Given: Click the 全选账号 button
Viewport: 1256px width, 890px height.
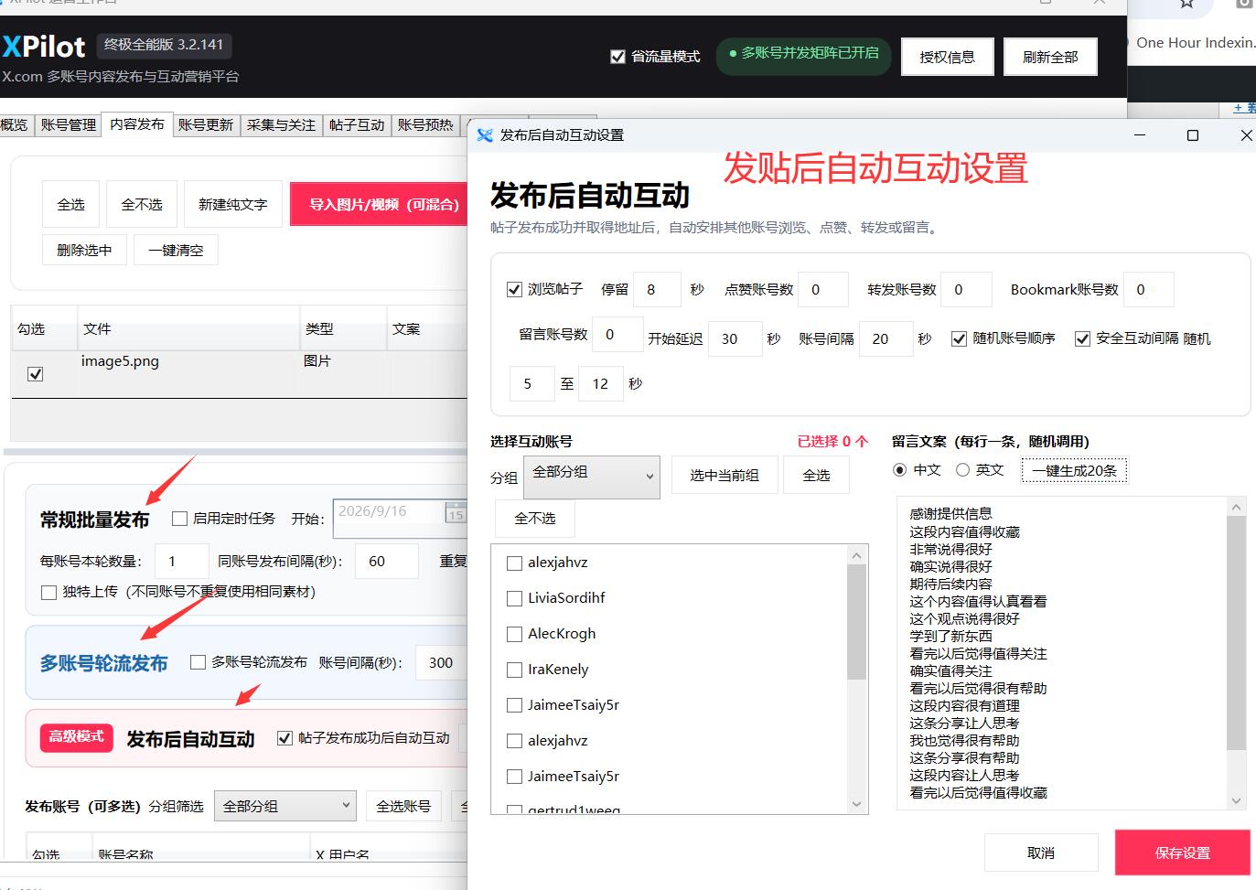Looking at the screenshot, I should pos(403,806).
